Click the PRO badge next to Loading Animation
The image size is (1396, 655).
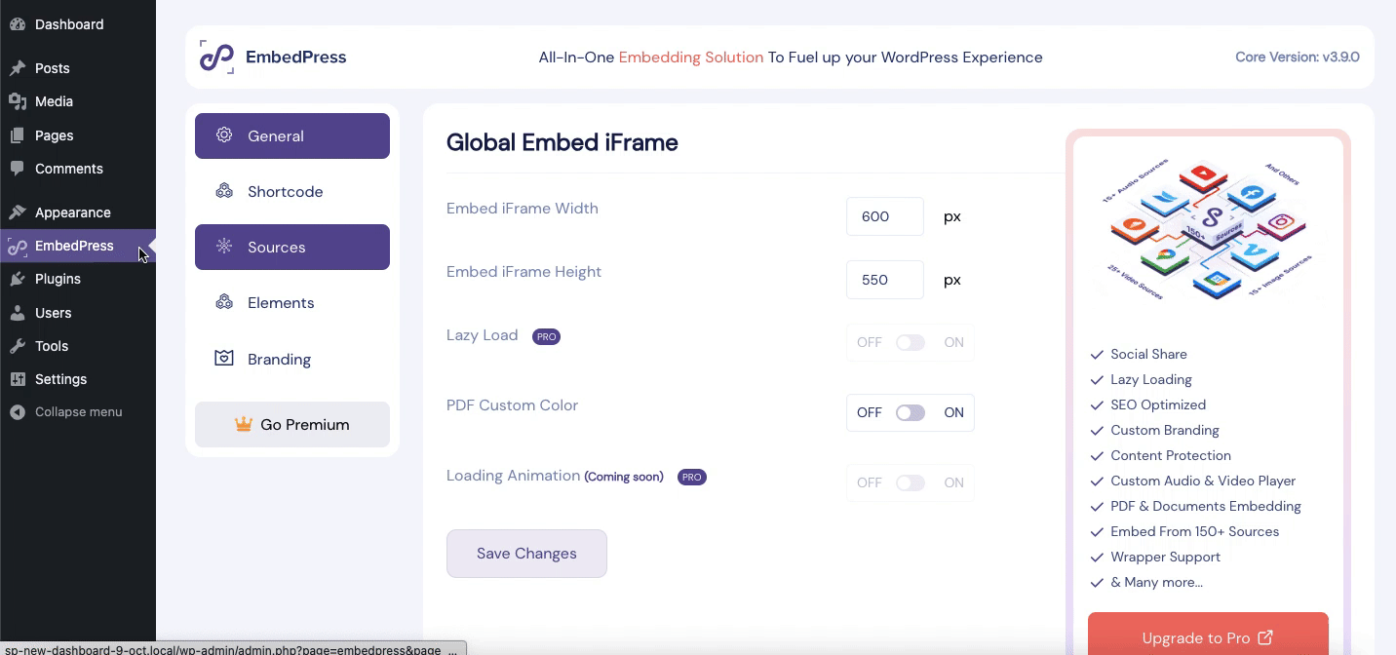point(692,478)
